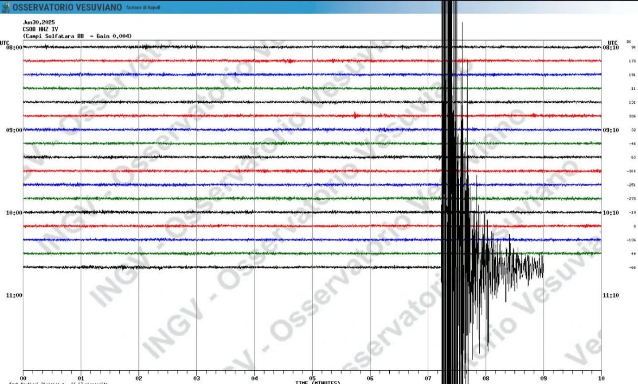Click the 11:10 label on right axis
The image size is (638, 384).
(611, 295)
